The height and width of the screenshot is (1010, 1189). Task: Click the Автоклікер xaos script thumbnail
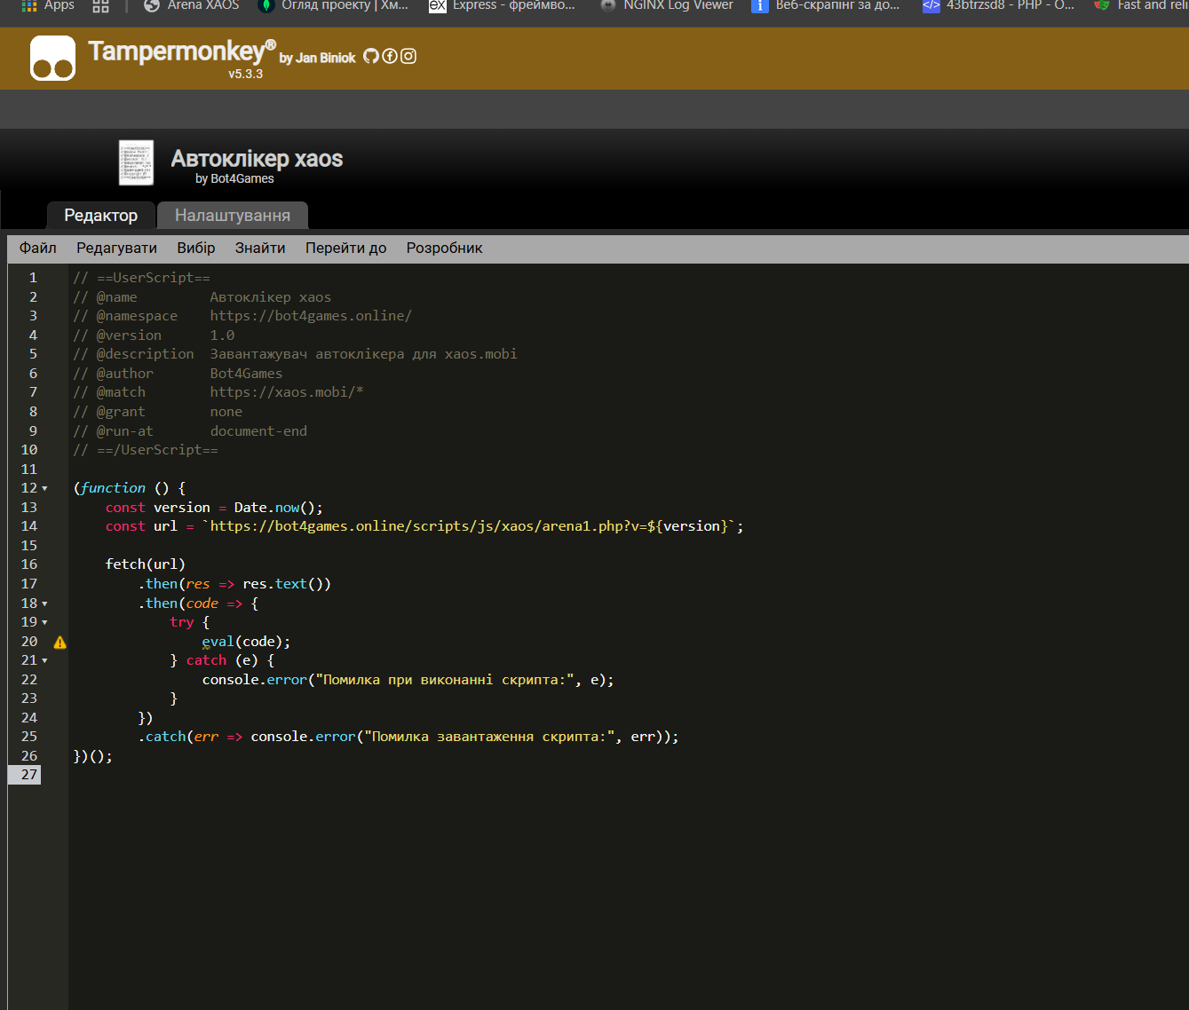[137, 163]
